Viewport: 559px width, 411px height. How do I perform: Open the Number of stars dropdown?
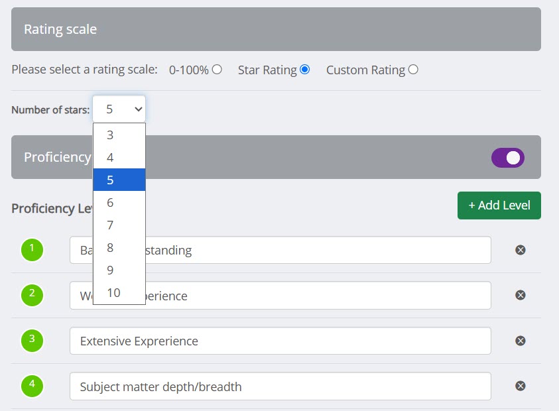click(119, 108)
